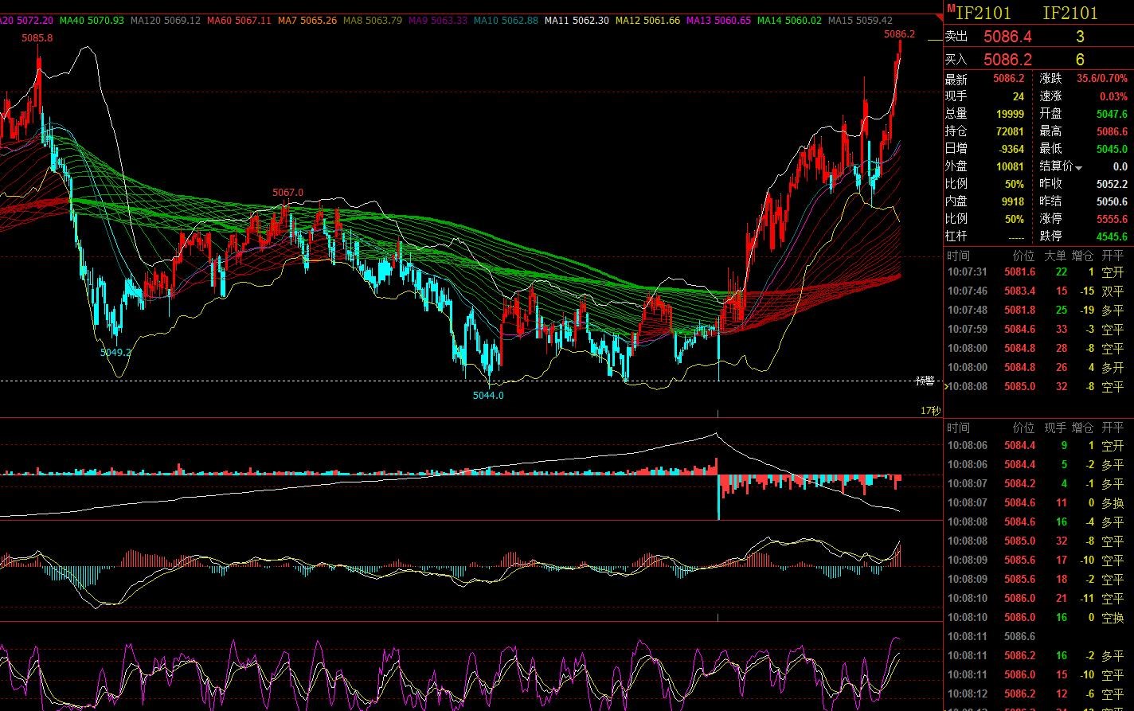Select the 10:08:12 tick row priced 5086.2
Image resolution: width=1134 pixels, height=711 pixels.
pos(1037,693)
